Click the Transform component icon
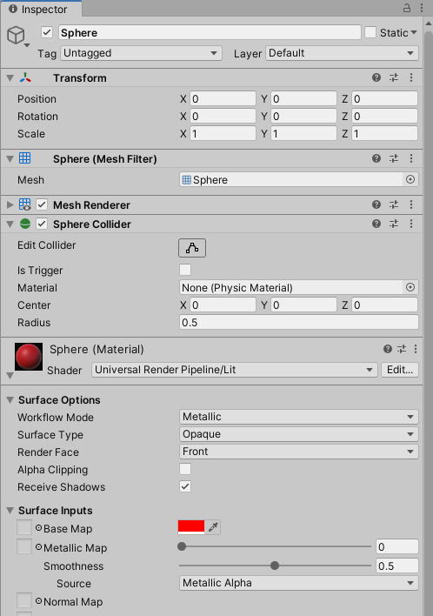The image size is (433, 616). coord(25,77)
